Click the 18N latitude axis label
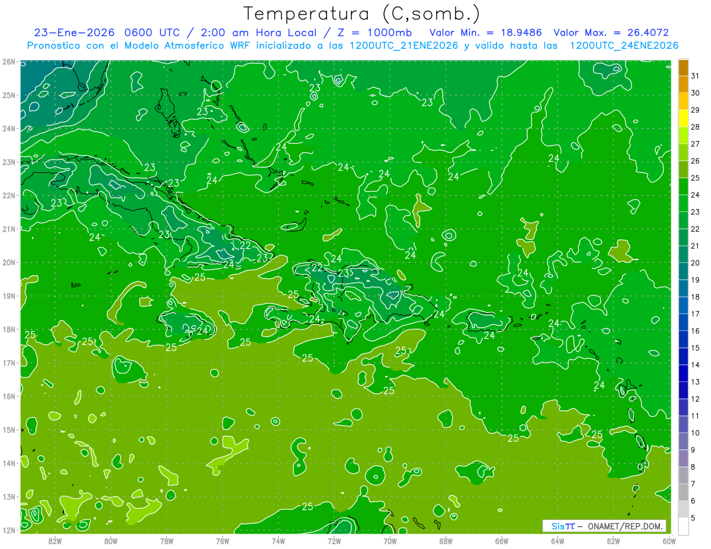The image size is (711, 549). [x=8, y=329]
